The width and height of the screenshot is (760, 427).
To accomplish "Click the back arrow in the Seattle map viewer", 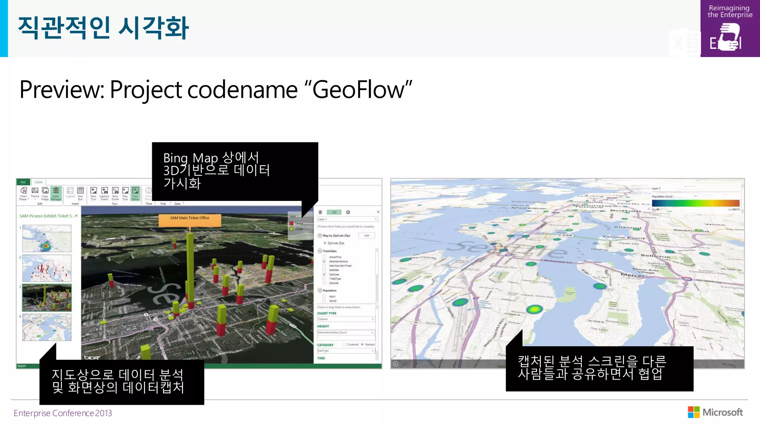I will (396, 364).
